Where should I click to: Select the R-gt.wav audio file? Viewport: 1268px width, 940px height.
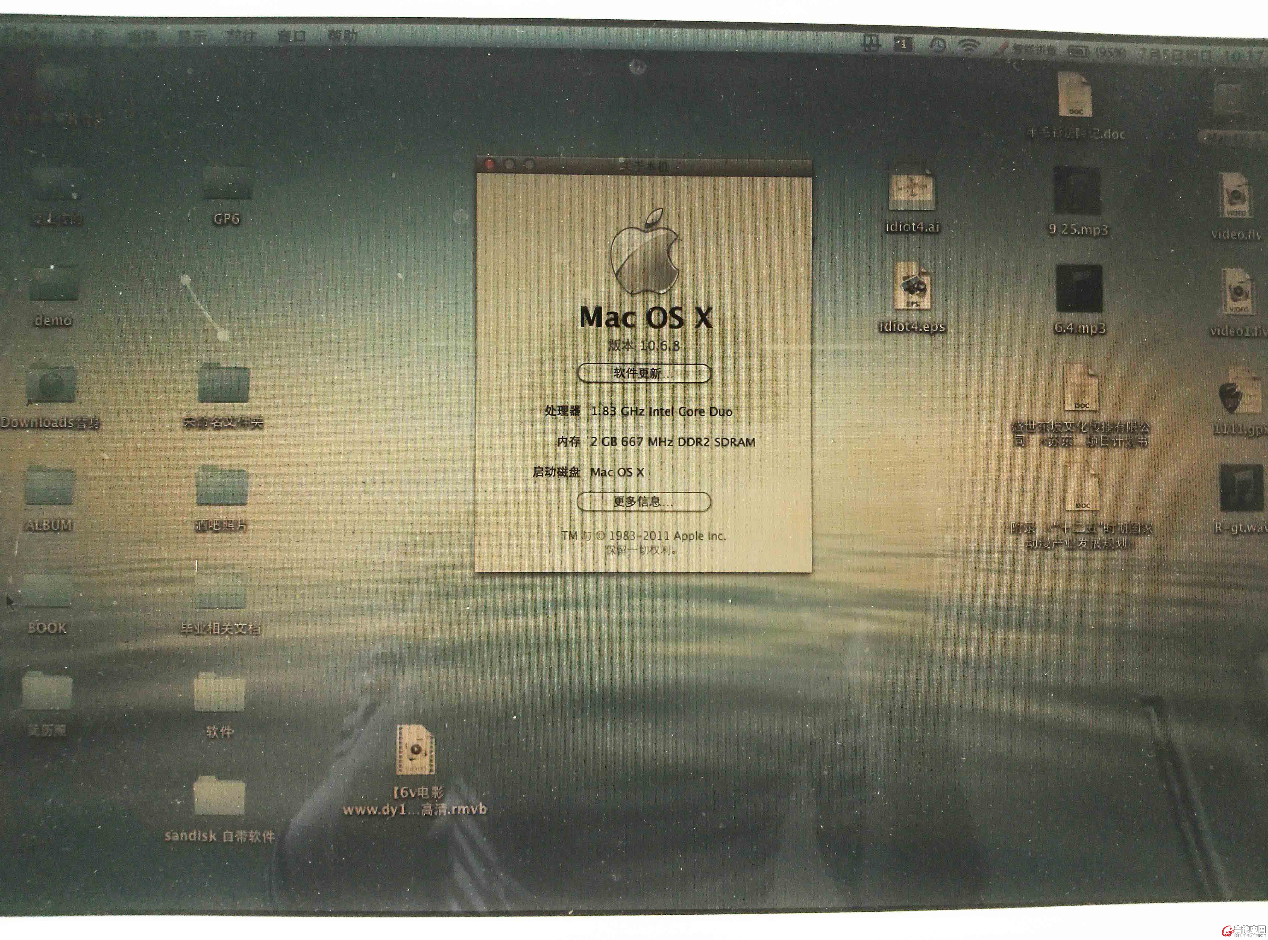pos(1241,488)
